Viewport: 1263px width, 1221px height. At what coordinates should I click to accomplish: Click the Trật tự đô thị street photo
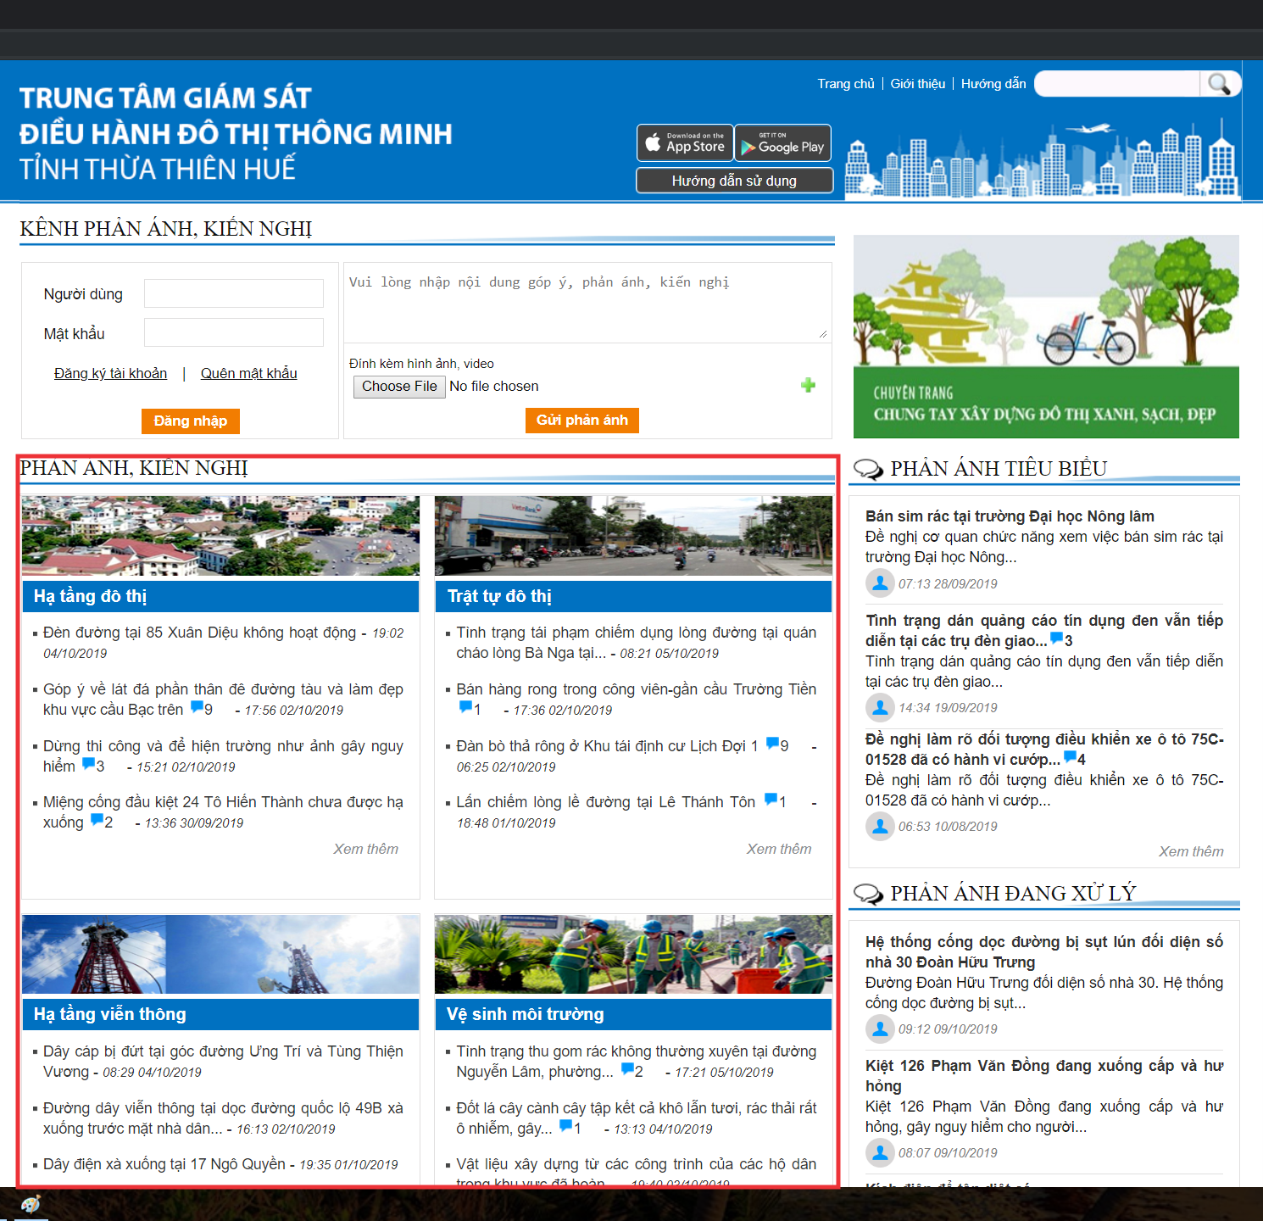[633, 536]
